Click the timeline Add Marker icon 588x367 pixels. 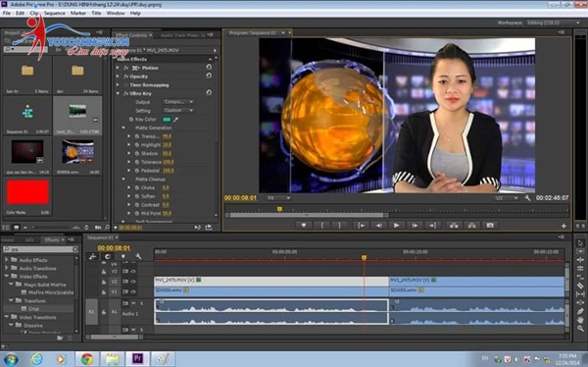tap(123, 256)
